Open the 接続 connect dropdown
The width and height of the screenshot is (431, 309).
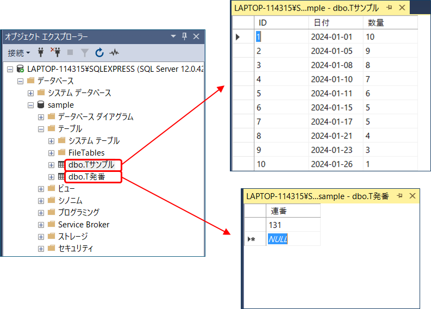(x=18, y=53)
